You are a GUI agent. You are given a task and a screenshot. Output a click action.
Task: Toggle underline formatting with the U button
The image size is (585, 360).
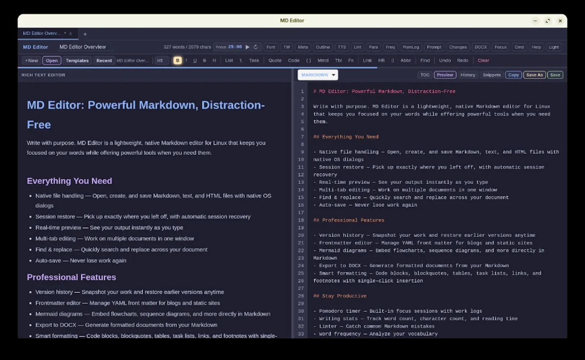tap(195, 61)
